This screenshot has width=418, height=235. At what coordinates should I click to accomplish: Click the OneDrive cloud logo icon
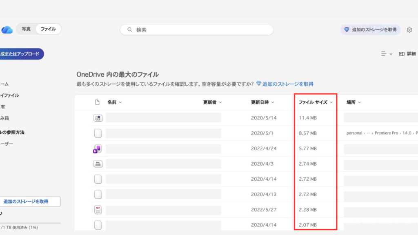pyautogui.click(x=7, y=30)
